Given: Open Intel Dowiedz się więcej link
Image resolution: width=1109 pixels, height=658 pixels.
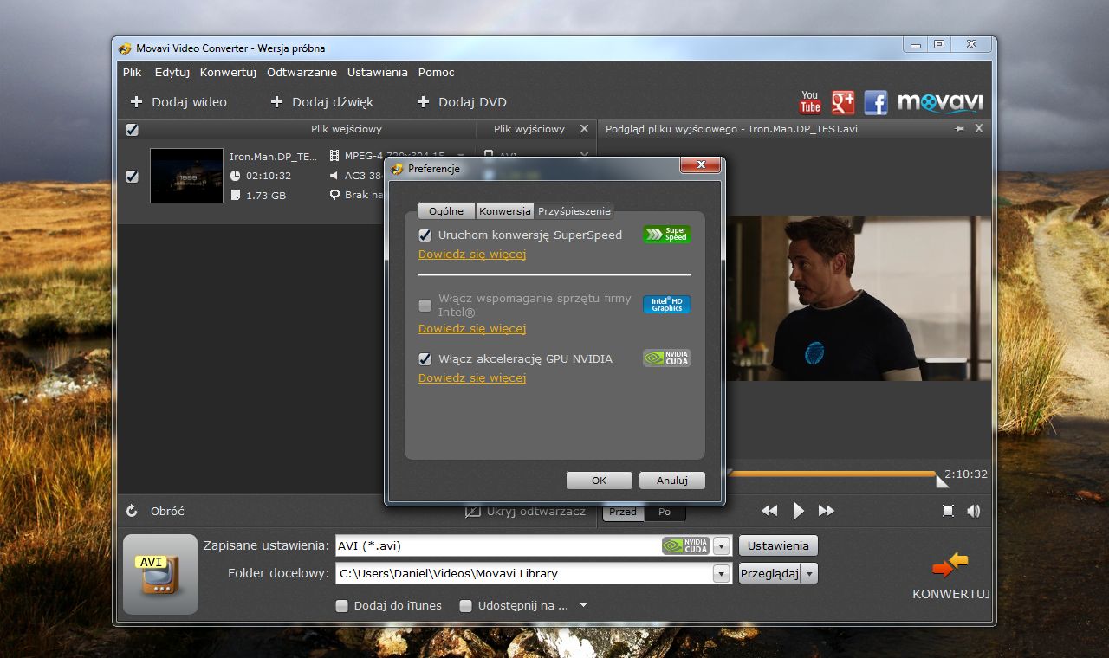Looking at the screenshot, I should pos(472,329).
